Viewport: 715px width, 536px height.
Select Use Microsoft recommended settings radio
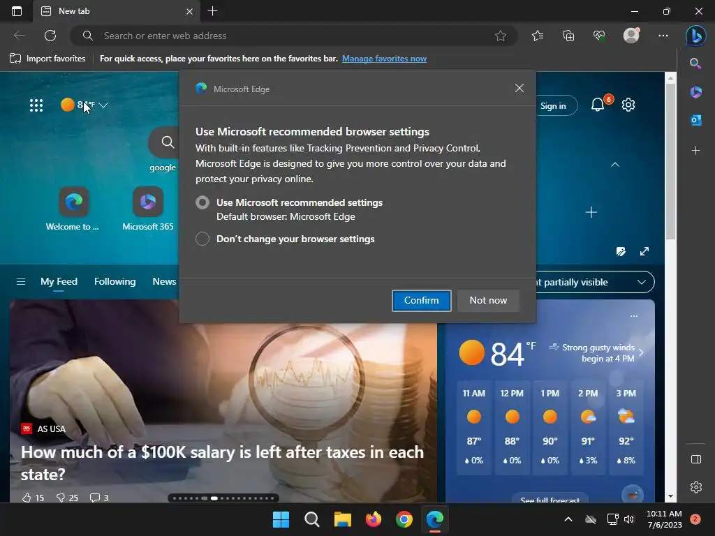pyautogui.click(x=202, y=202)
